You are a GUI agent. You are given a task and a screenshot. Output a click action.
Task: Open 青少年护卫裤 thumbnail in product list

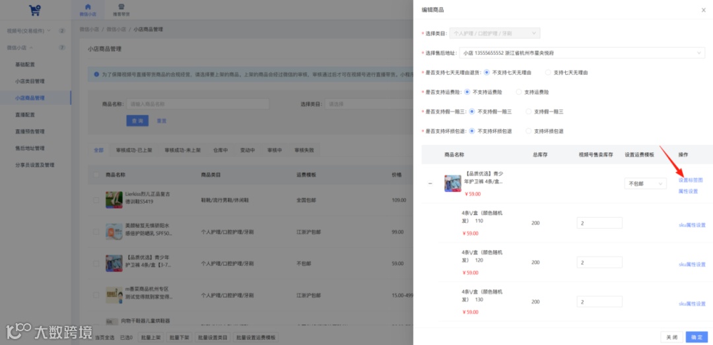[114, 263]
